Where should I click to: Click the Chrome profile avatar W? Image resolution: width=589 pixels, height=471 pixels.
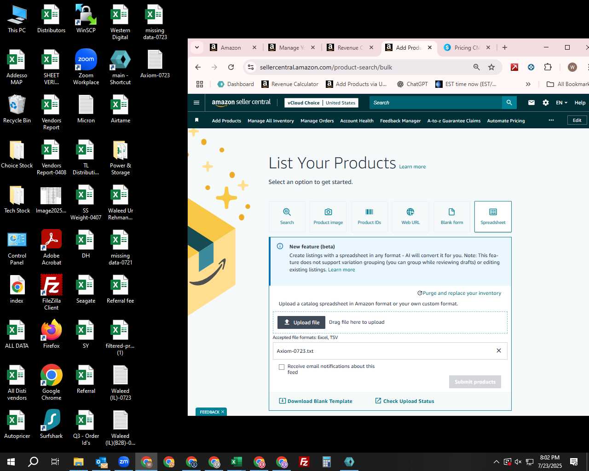tap(572, 67)
